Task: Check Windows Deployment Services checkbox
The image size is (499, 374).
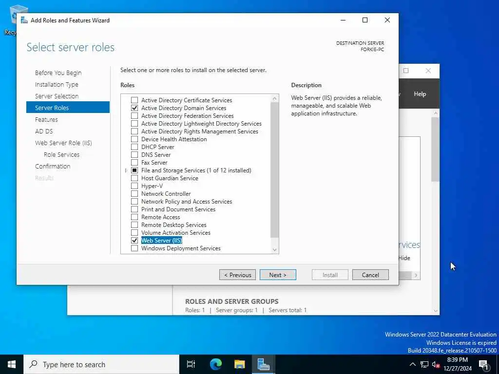Action: (x=134, y=248)
